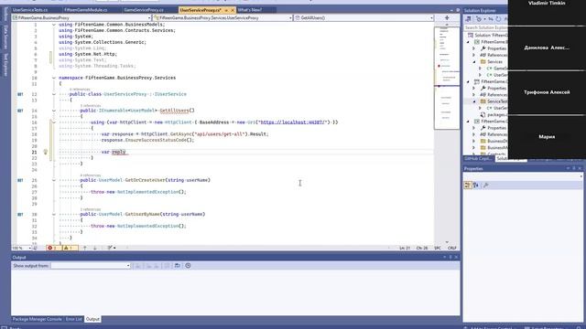The width and height of the screenshot is (586, 329).
Task: Select the Alphabetical sort icon in Properties
Action: pyautogui.click(x=476, y=186)
